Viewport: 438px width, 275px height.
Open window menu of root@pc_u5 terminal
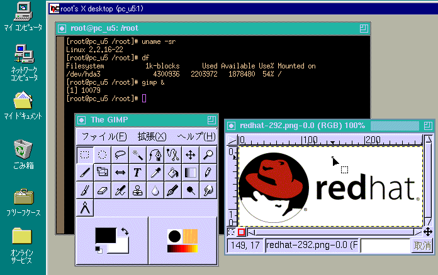pos(62,28)
